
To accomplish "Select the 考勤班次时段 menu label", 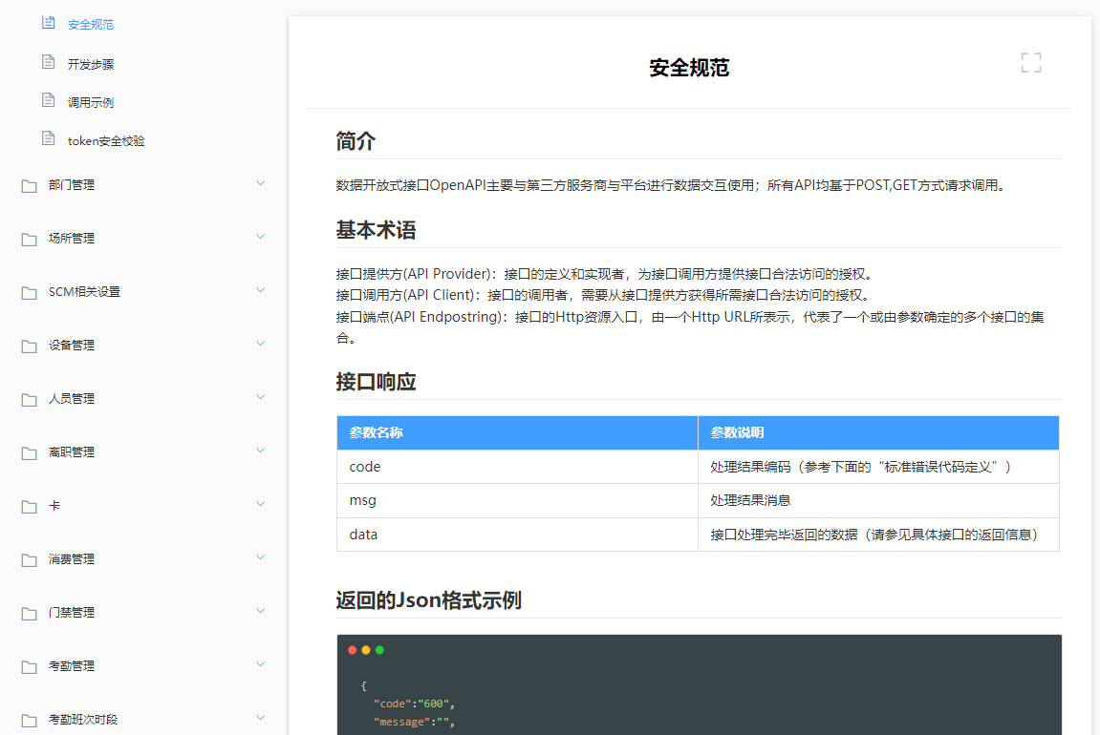I will point(83,720).
